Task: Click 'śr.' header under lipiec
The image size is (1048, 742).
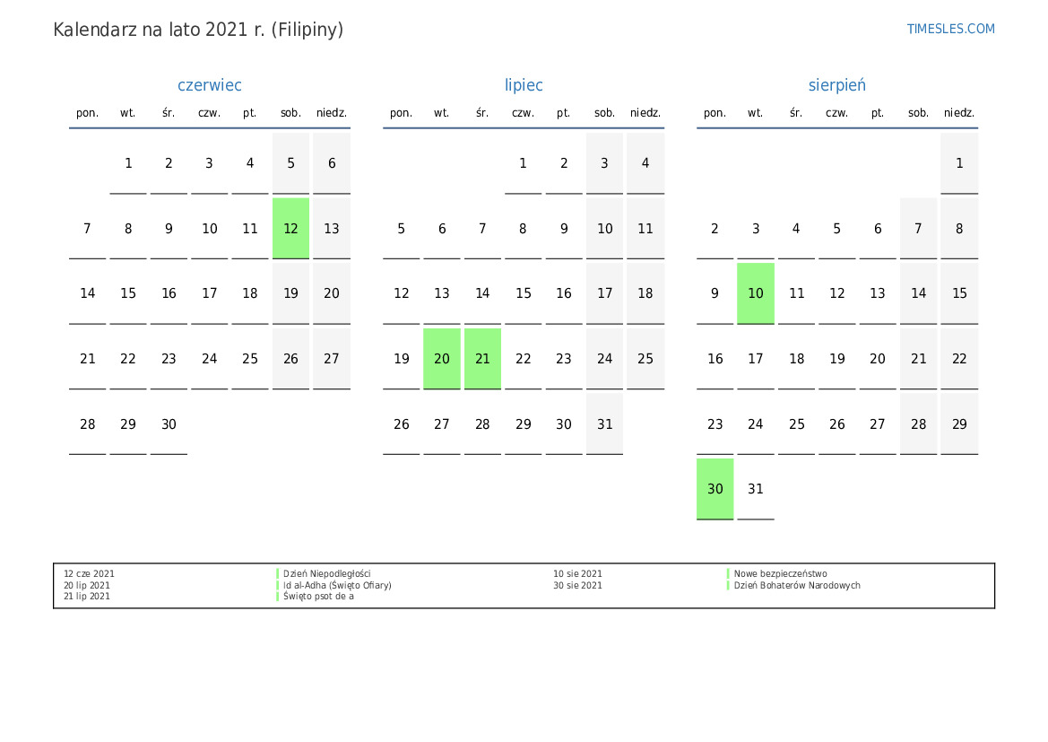Action: pyautogui.click(x=482, y=113)
